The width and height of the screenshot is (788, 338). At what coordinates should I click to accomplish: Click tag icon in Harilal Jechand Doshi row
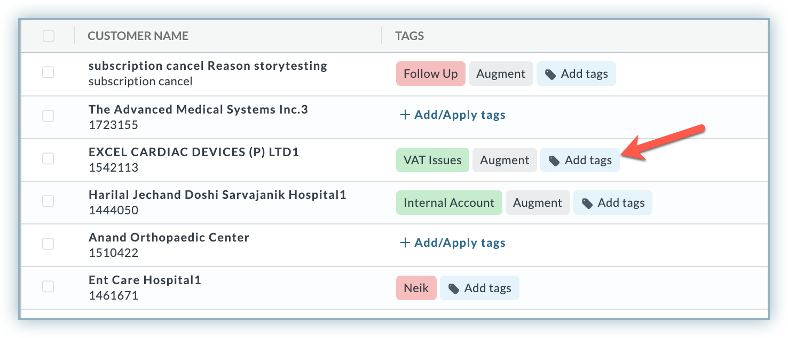[x=587, y=203]
